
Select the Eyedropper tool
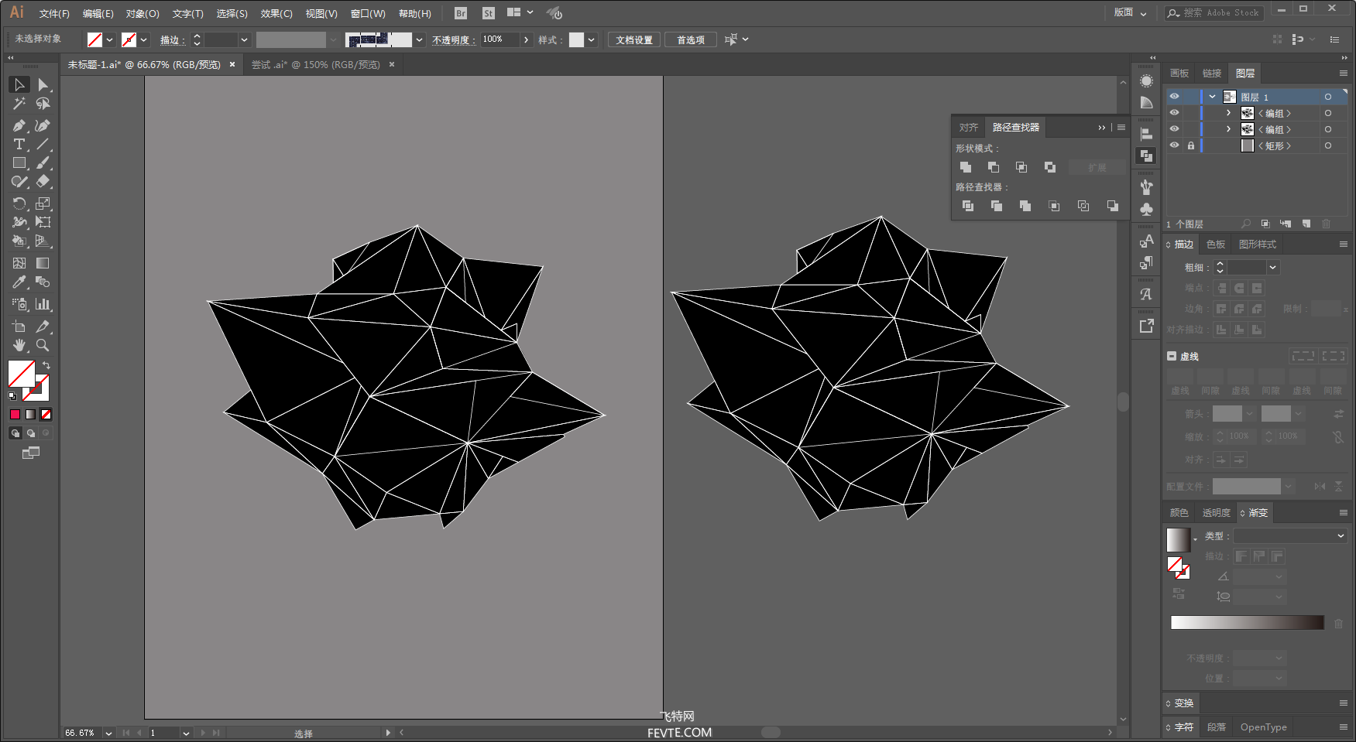[19, 282]
